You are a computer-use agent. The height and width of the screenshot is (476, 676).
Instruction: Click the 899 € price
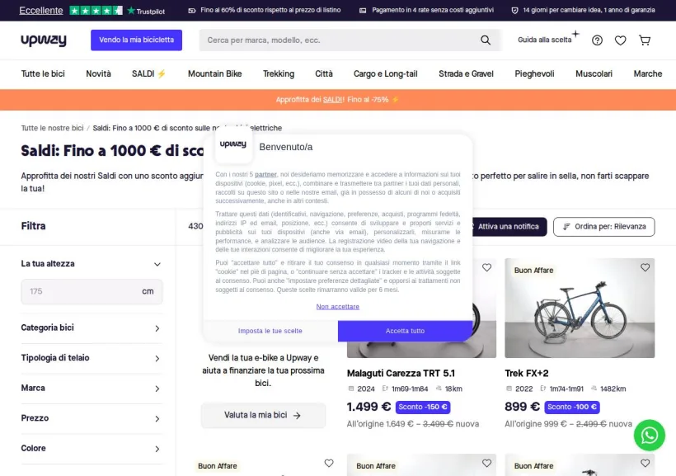[x=522, y=407]
